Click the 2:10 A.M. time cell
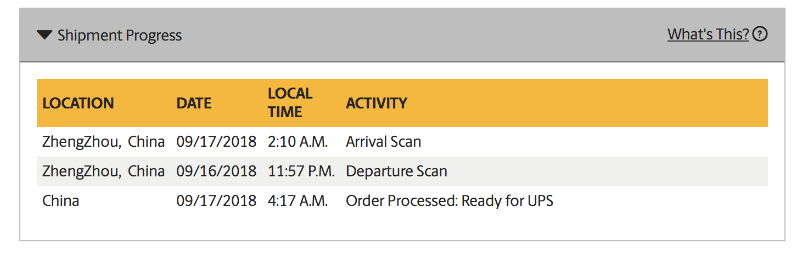Screen dimensions: 808x253 tap(298, 142)
